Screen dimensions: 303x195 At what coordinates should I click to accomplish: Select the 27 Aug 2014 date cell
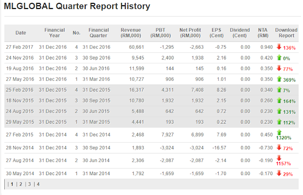(20, 161)
